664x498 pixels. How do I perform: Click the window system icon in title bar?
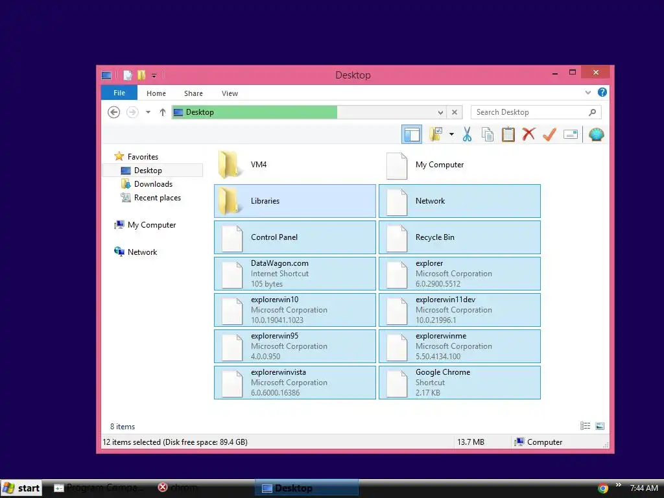(x=106, y=75)
